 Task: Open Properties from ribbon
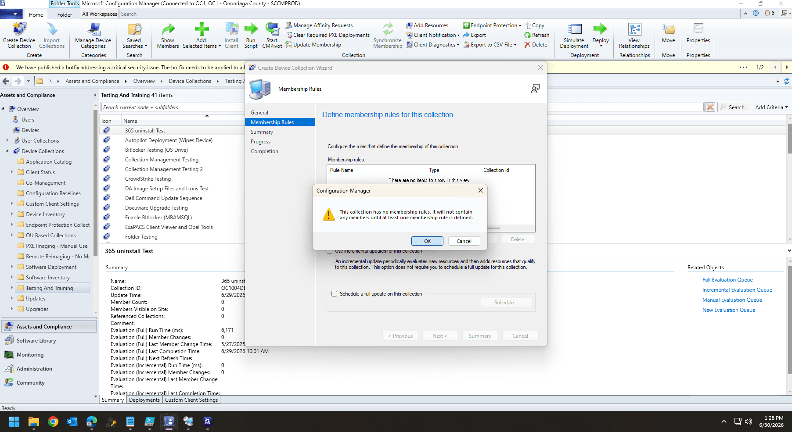pyautogui.click(x=698, y=33)
